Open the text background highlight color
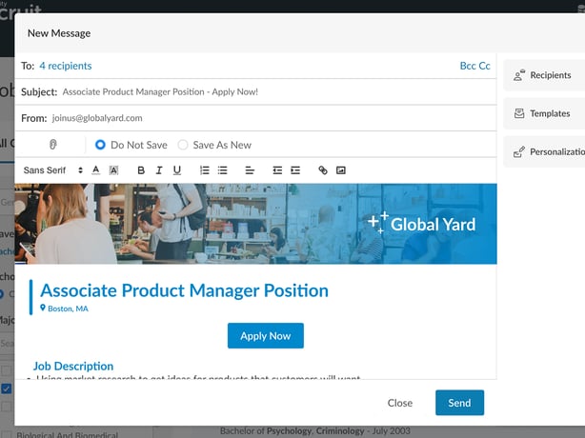This screenshot has width=585, height=438. [x=113, y=170]
